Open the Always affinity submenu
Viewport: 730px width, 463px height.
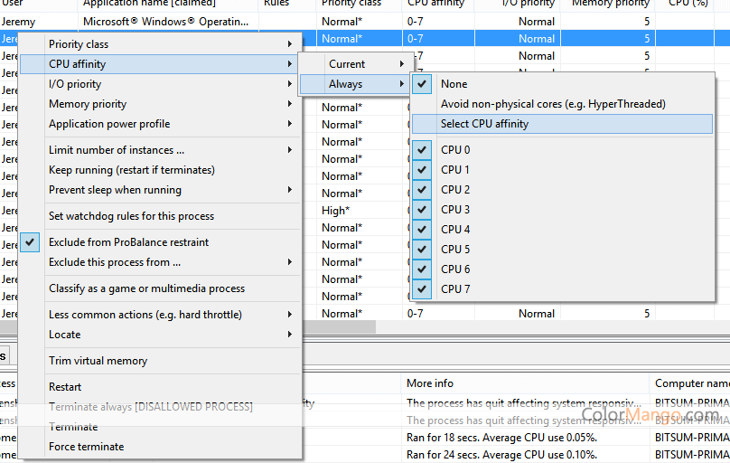355,84
